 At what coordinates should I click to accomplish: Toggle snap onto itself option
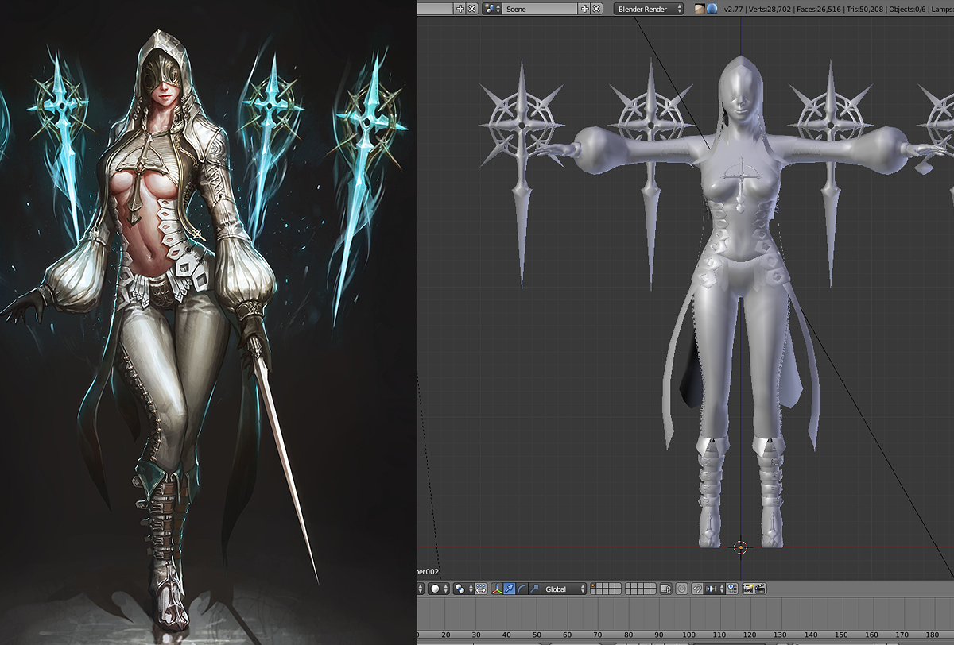pyautogui.click(x=731, y=589)
